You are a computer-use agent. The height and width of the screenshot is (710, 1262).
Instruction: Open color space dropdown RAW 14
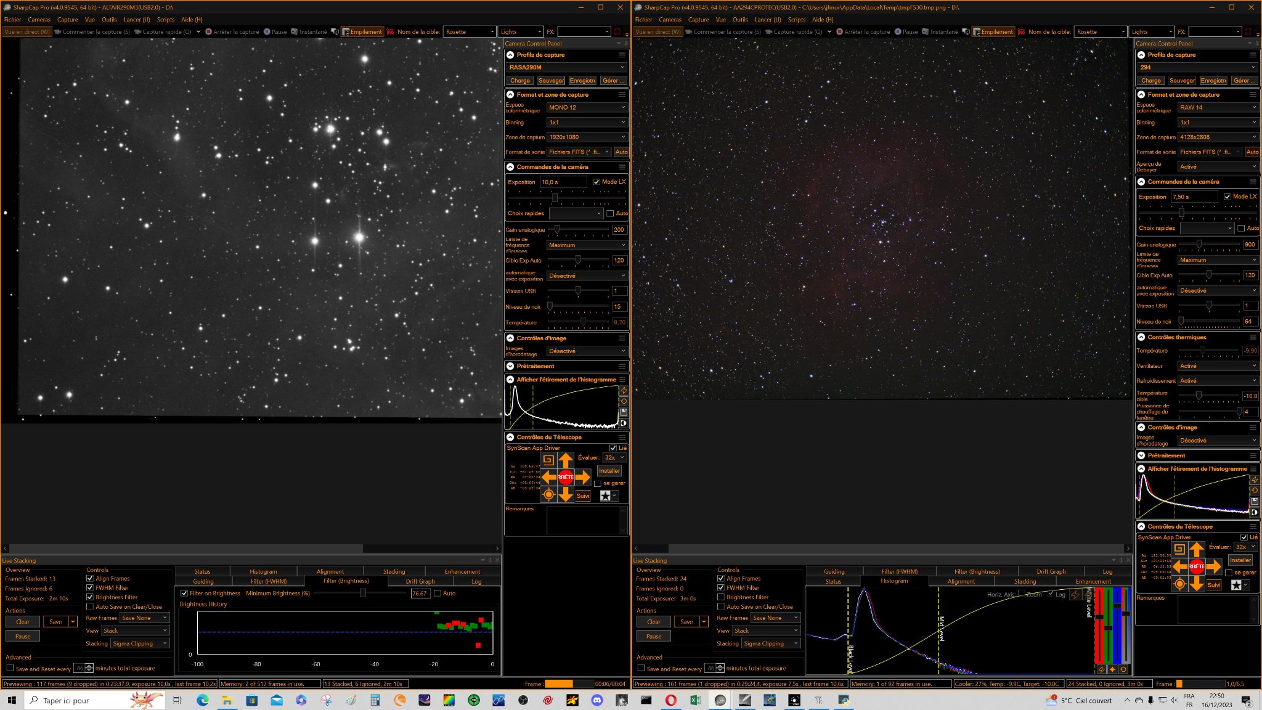[1218, 107]
